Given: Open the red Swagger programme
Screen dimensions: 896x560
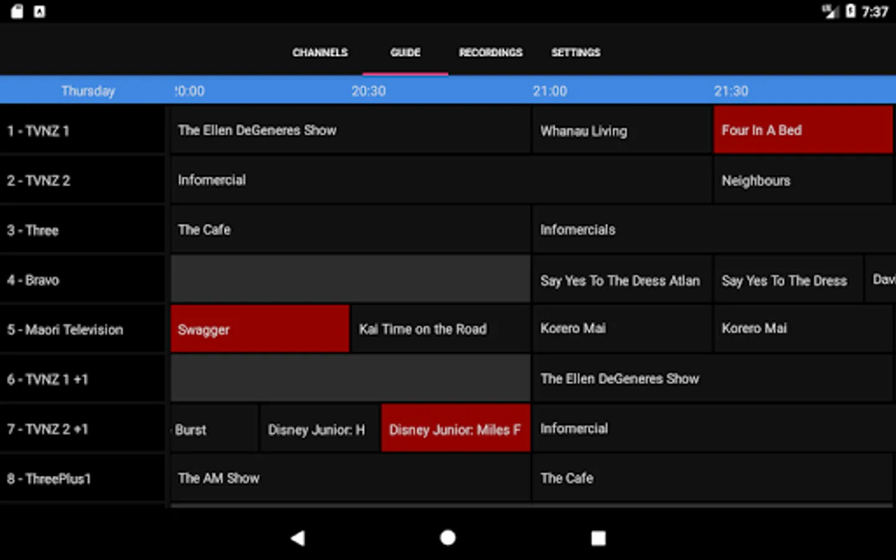Looking at the screenshot, I should pos(260,329).
